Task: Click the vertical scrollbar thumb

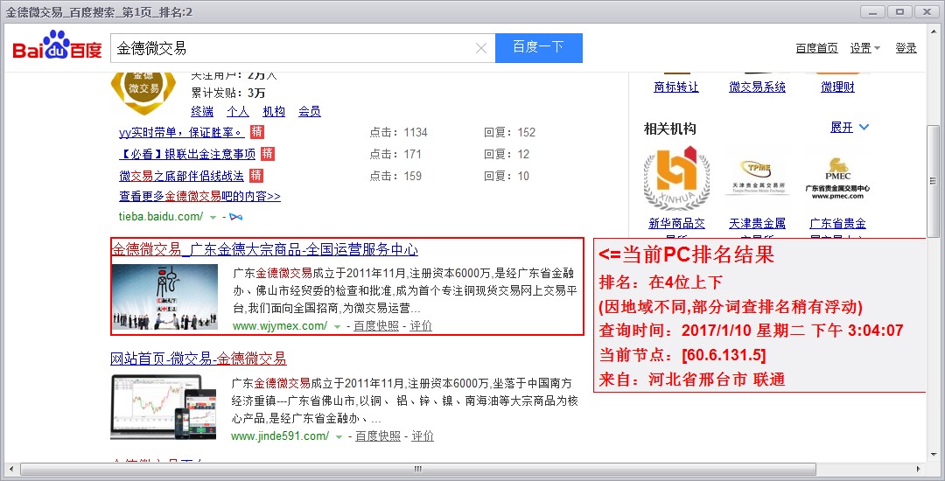Action: (934, 175)
